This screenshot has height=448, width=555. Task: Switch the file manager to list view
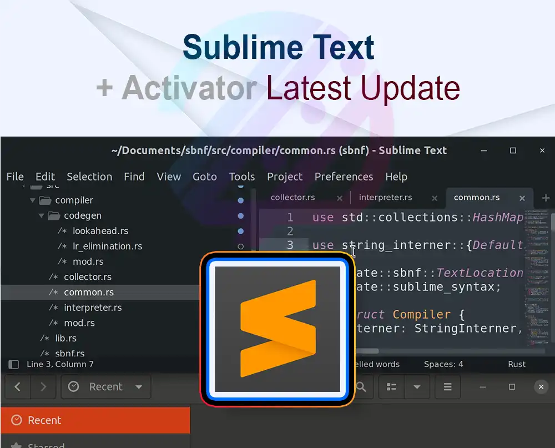click(391, 387)
